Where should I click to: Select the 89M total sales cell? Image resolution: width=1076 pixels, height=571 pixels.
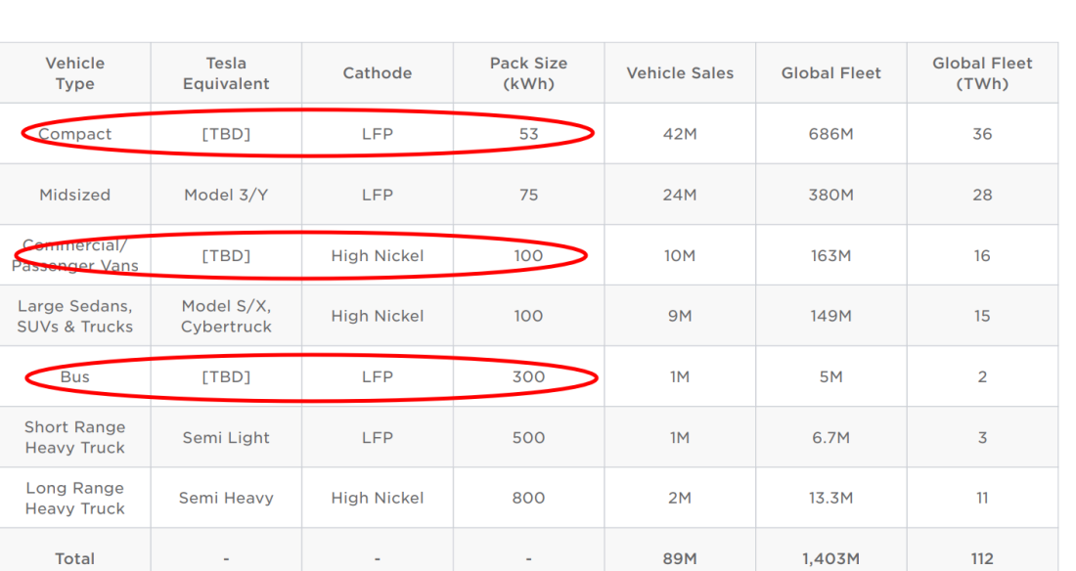pyautogui.click(x=680, y=558)
